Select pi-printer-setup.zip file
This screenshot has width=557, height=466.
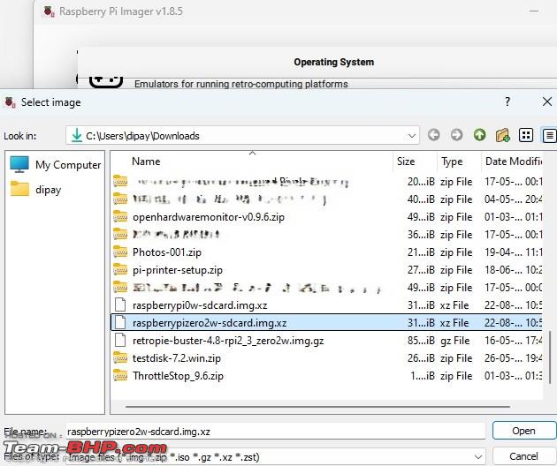[178, 270]
